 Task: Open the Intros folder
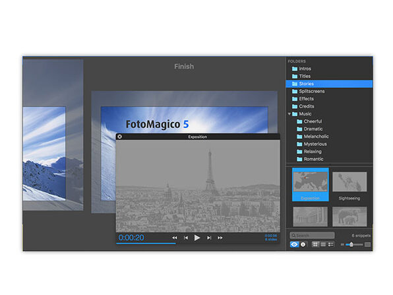(x=329, y=69)
